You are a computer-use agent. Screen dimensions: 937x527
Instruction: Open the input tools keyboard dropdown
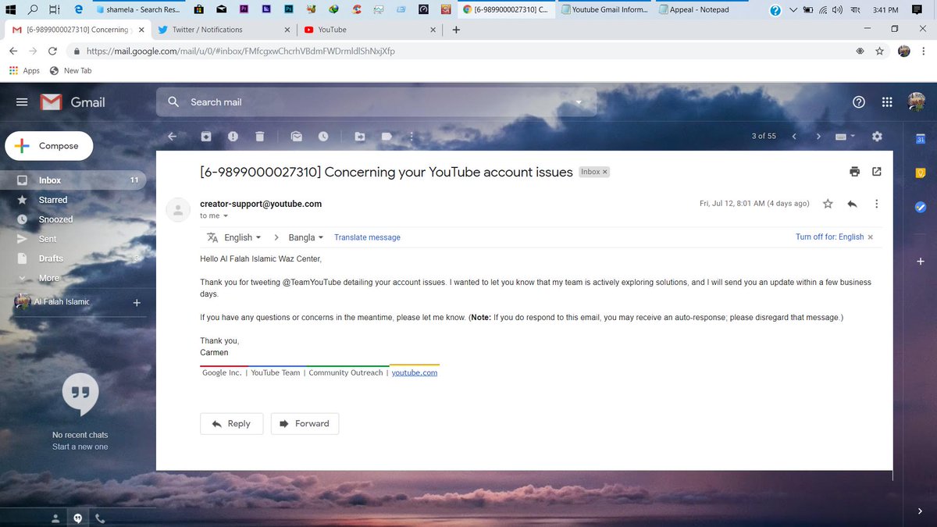point(846,136)
